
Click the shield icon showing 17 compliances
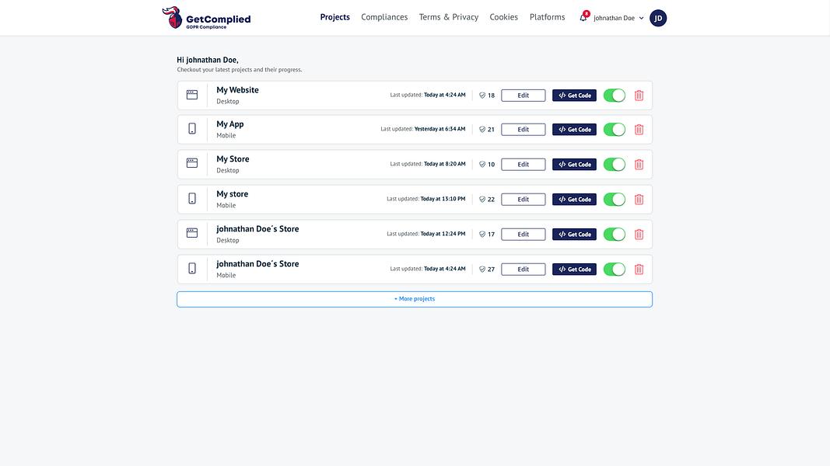point(482,234)
